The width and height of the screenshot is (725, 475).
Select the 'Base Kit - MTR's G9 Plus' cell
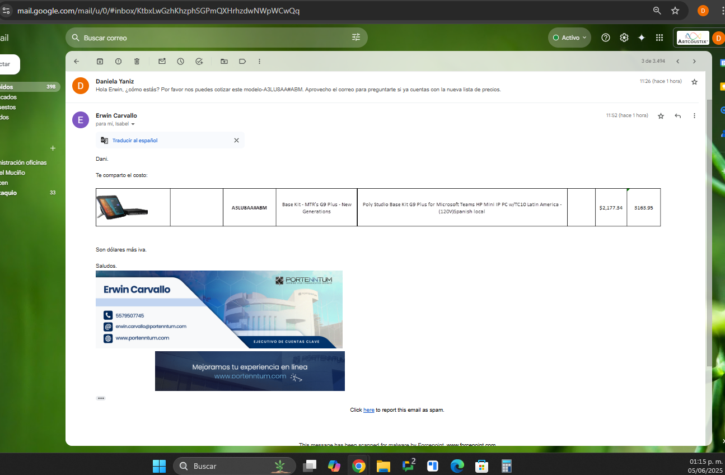point(316,207)
